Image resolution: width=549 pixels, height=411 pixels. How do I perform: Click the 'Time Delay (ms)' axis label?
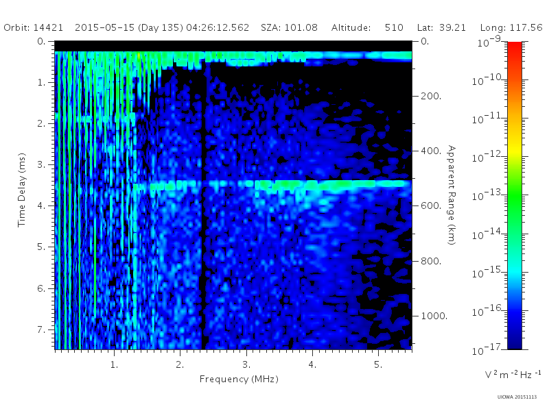22,190
